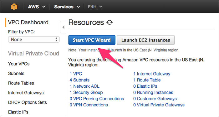Start the VPC Wizard
The width and height of the screenshot is (219, 117).
[x=92, y=40]
